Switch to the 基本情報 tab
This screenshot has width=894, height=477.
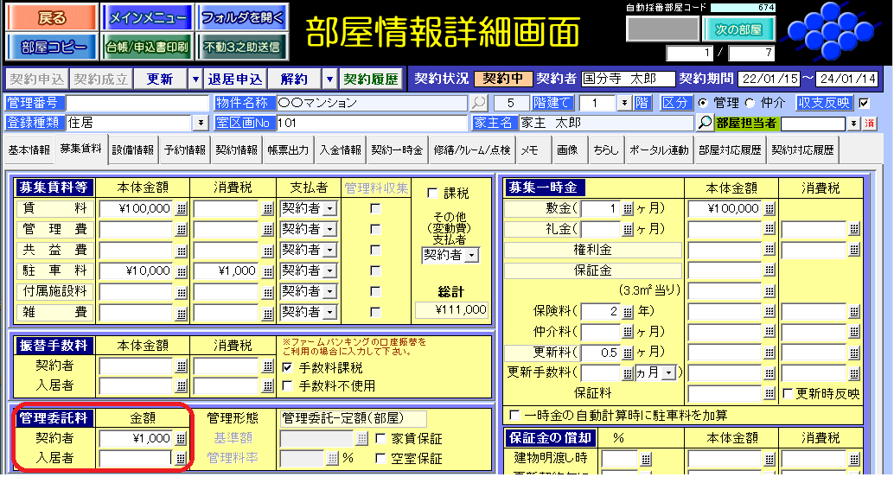click(29, 149)
